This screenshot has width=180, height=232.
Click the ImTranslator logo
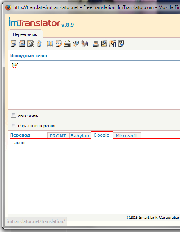coord(34,22)
